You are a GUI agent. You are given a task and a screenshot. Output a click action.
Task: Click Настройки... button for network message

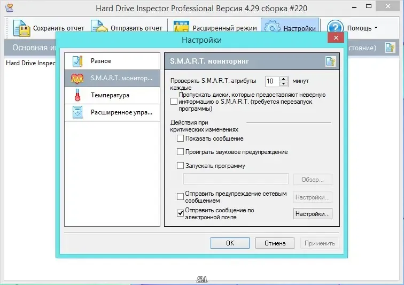coord(313,197)
